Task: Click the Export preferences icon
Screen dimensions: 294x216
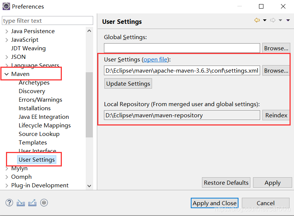Action: 32,203
